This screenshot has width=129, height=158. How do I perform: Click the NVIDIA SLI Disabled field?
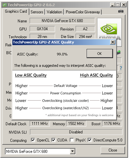pos(76,132)
